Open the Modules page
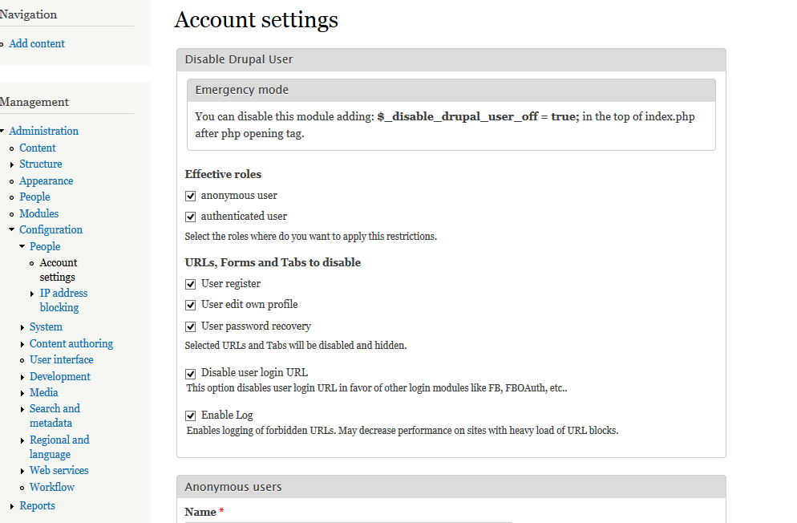Viewport: 797px width, 523px height. point(38,213)
